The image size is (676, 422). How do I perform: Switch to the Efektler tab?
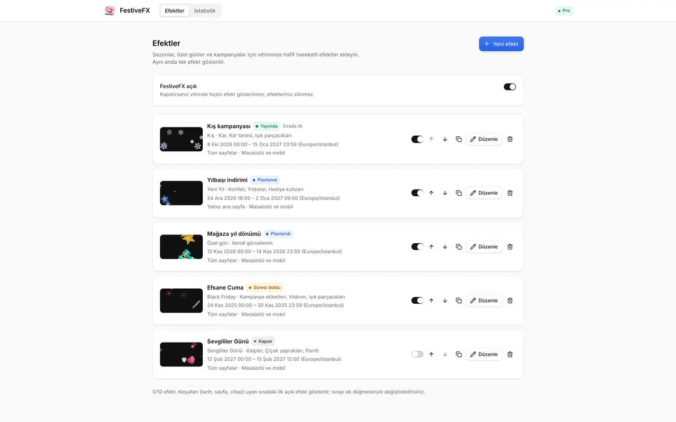175,11
